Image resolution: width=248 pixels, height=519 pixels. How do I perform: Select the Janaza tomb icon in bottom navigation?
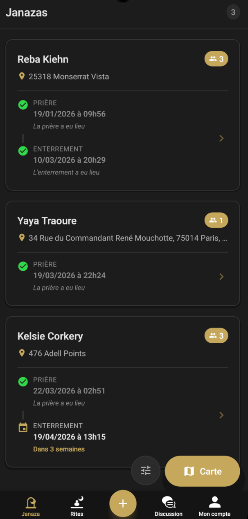coord(30,505)
